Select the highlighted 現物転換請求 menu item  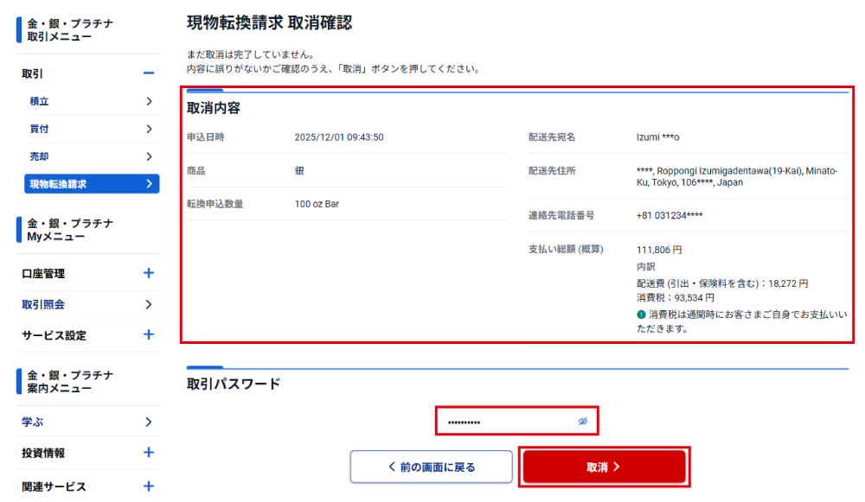point(92,184)
